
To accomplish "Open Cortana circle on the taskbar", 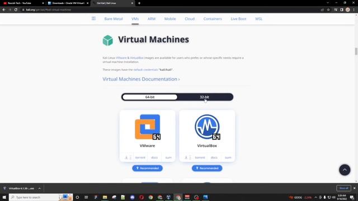I will coord(77,197).
